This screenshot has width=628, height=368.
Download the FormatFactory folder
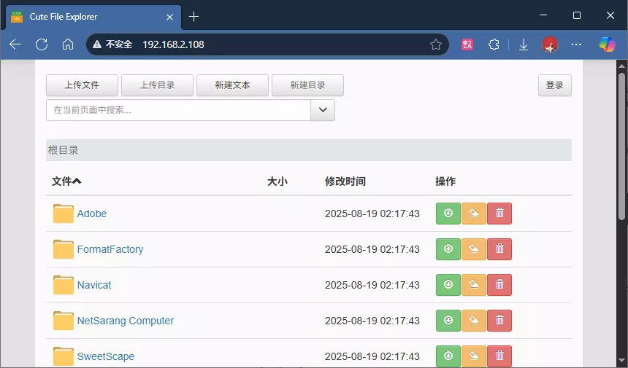(x=448, y=249)
